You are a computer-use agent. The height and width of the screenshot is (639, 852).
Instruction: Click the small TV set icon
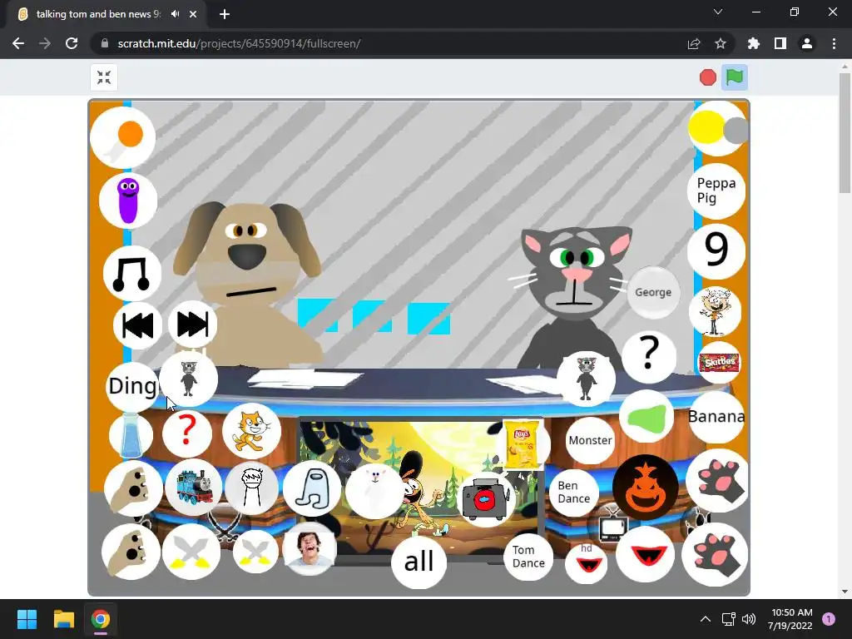point(613,527)
